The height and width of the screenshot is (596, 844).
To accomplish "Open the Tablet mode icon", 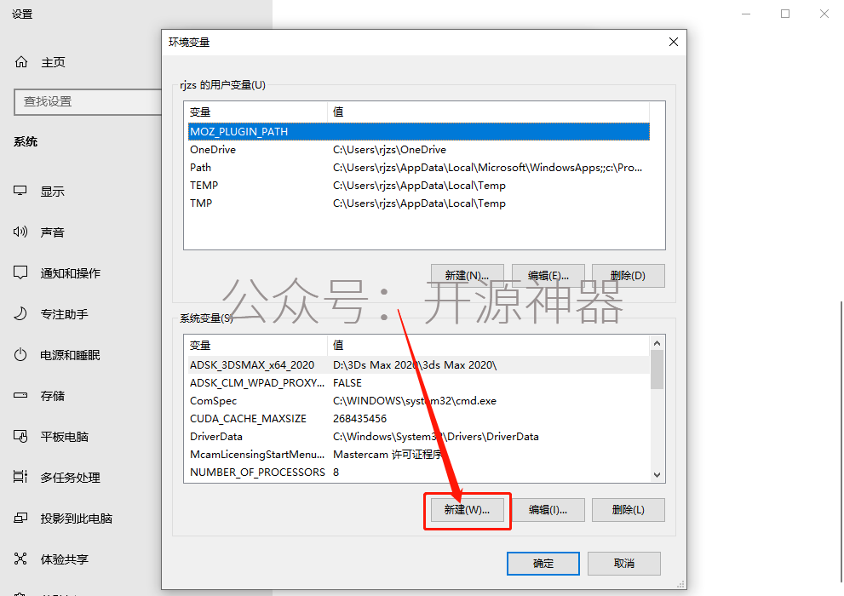I will (21, 437).
